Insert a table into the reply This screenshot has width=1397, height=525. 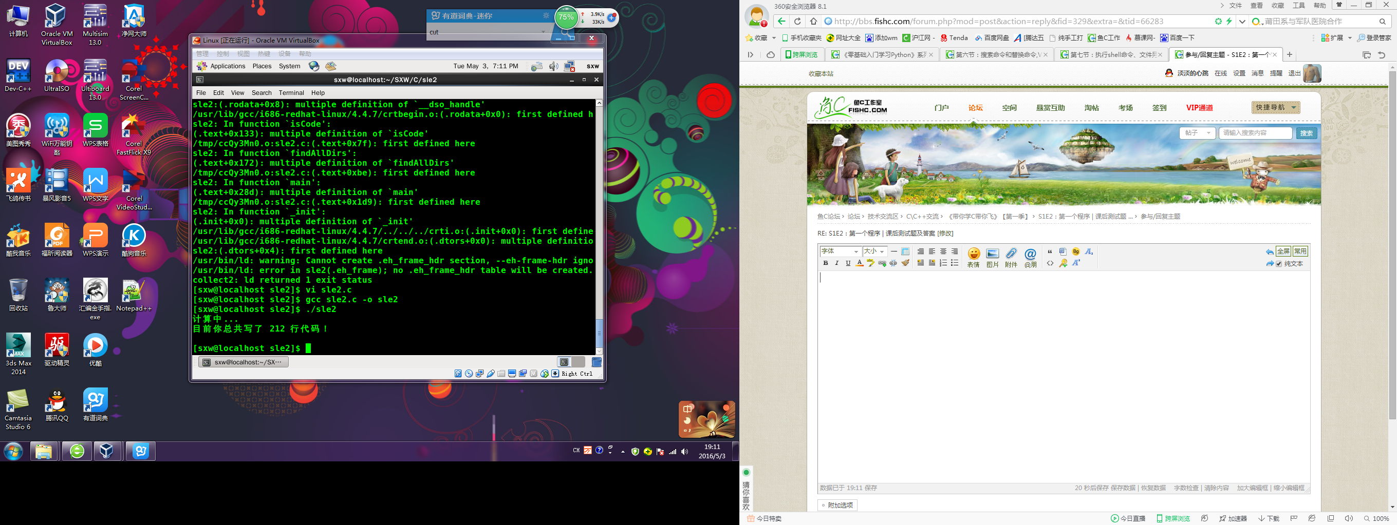(905, 251)
